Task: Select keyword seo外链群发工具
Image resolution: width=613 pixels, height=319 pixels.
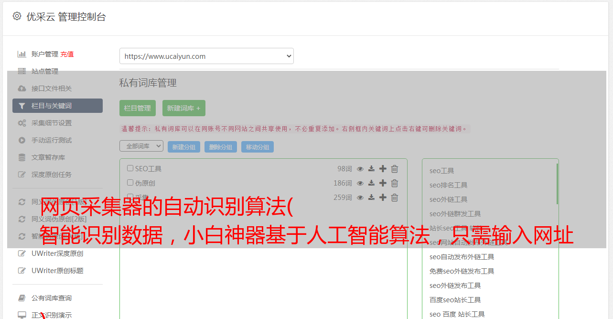Action: tap(455, 214)
